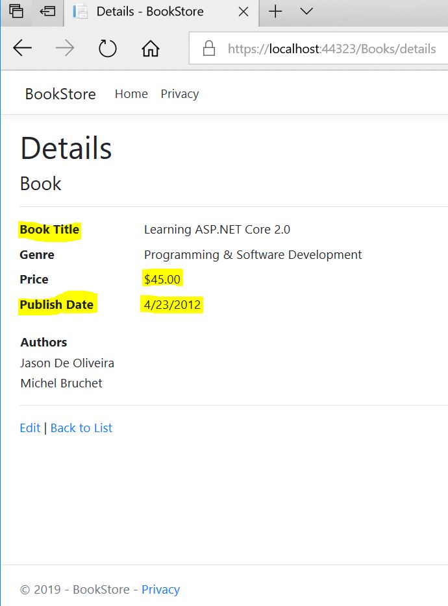Follow the Back to List link

click(81, 428)
